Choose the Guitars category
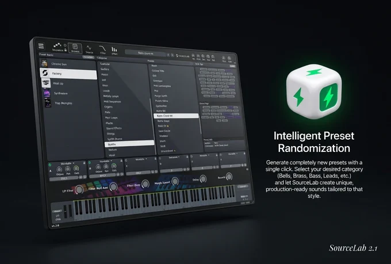The image size is (391, 264). click(x=105, y=69)
